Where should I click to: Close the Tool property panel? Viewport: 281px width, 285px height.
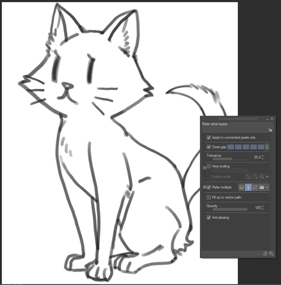[272, 119]
